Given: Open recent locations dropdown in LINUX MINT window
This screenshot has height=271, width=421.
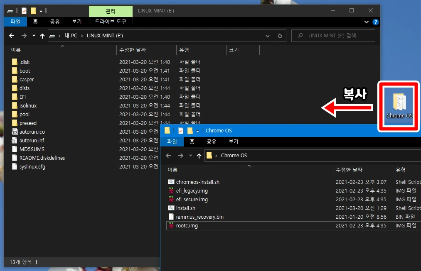Looking at the screenshot, I should pos(34,35).
